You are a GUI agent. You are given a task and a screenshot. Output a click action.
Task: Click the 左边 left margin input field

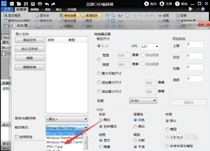[x=194, y=56]
